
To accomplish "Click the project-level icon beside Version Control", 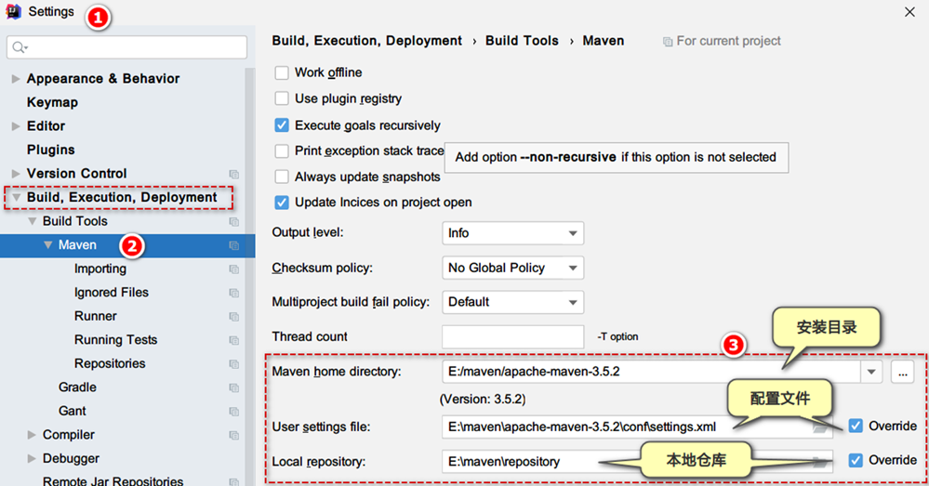I will pos(234,174).
